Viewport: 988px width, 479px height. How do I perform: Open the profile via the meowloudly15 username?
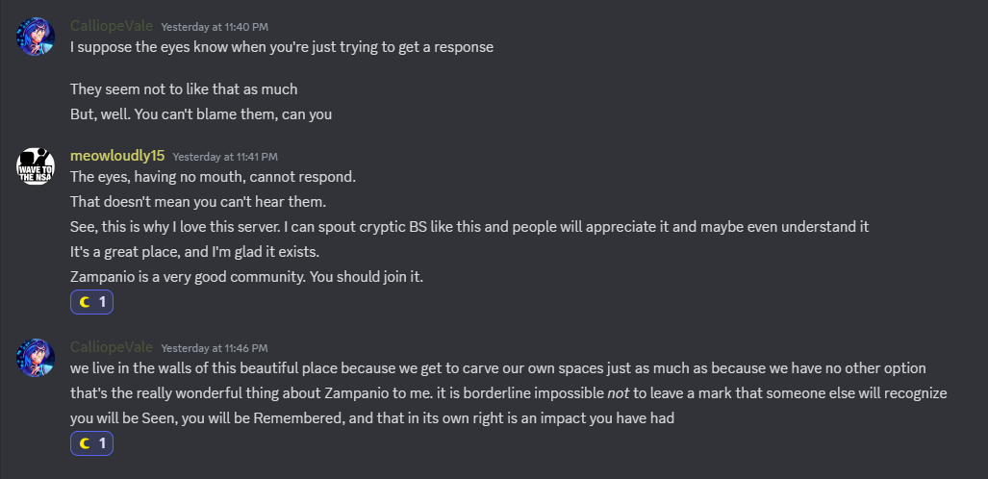pyautogui.click(x=117, y=156)
